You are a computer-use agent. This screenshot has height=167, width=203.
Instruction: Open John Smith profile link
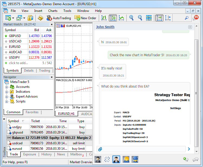pyautogui.click(x=105, y=27)
